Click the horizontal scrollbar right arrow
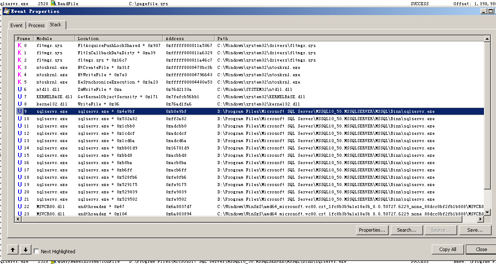 click(481, 219)
